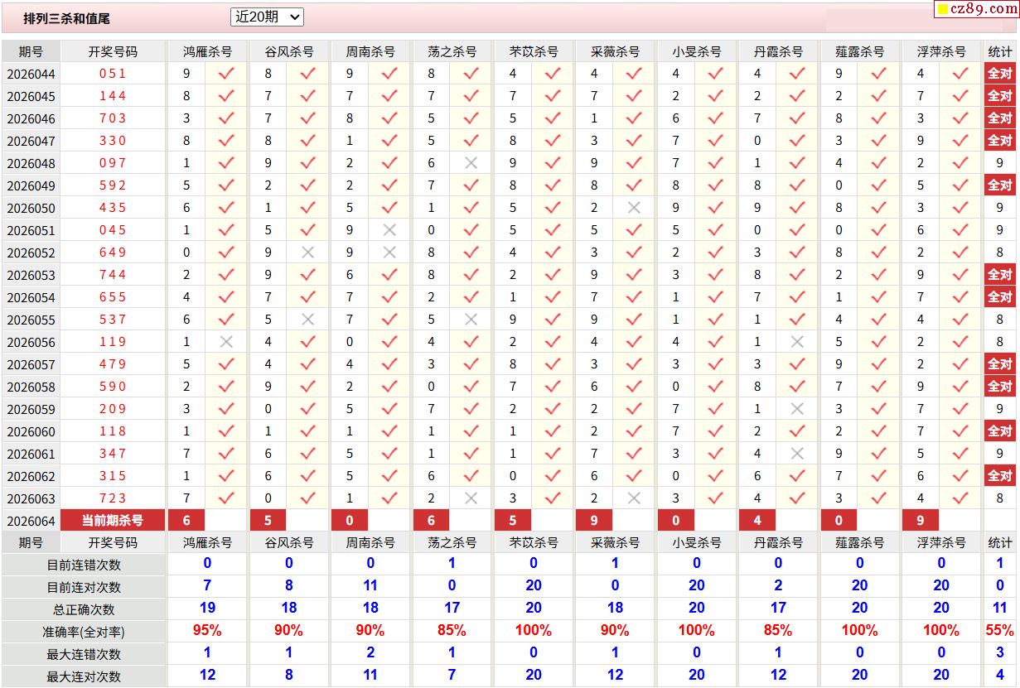Click the red checkmark in row 2026053 芣苡 column

tap(553, 275)
